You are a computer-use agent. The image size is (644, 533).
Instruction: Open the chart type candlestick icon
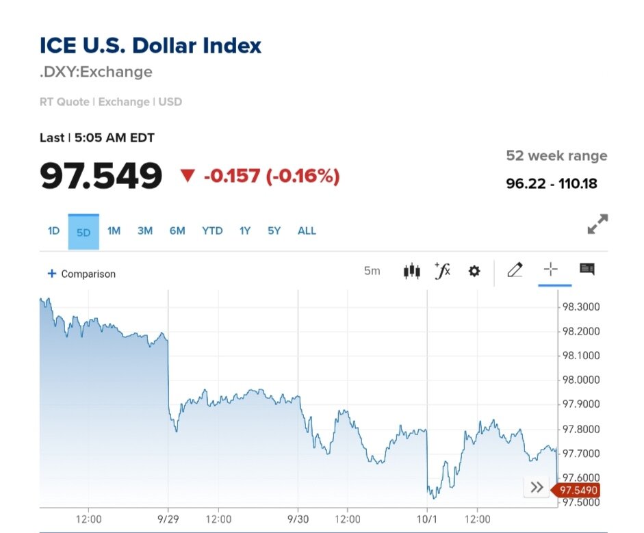[x=411, y=271]
